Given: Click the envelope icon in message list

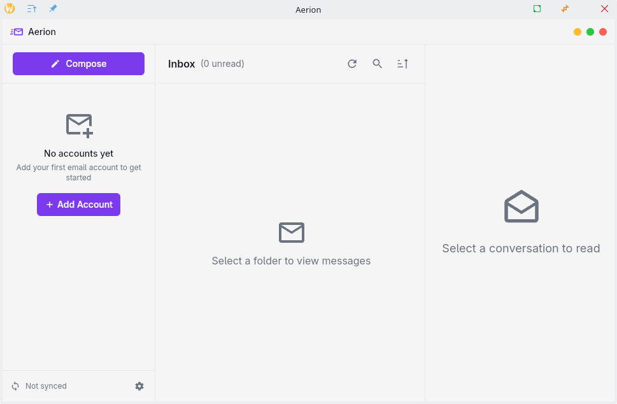Looking at the screenshot, I should (291, 233).
